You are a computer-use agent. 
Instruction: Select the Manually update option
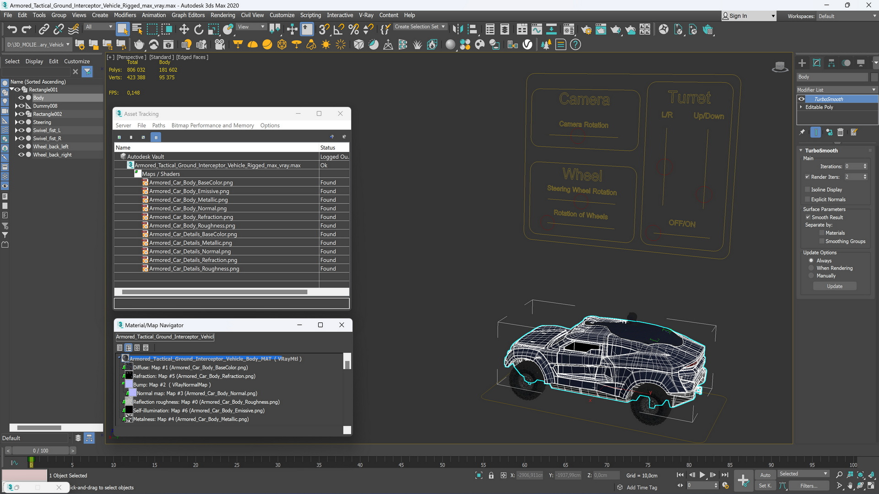811,276
